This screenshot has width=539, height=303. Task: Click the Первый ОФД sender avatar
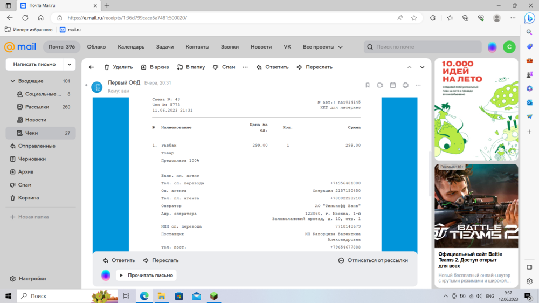[97, 87]
